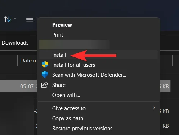Open the View layout icon
Image resolution: width=179 pixels, height=135 pixels.
pyautogui.click(x=30, y=19)
